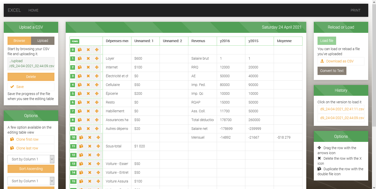The height and width of the screenshot is (189, 376).
Task: Duplicate row 1 with the copy icon
Action: click(80, 59)
